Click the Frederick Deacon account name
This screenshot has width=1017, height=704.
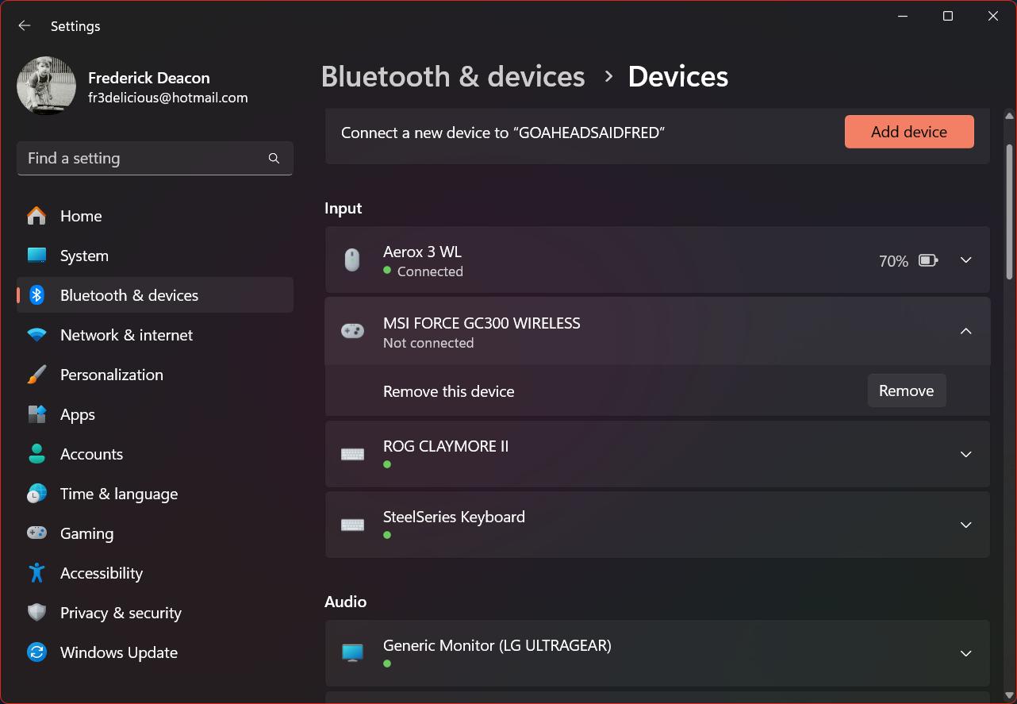click(x=149, y=78)
